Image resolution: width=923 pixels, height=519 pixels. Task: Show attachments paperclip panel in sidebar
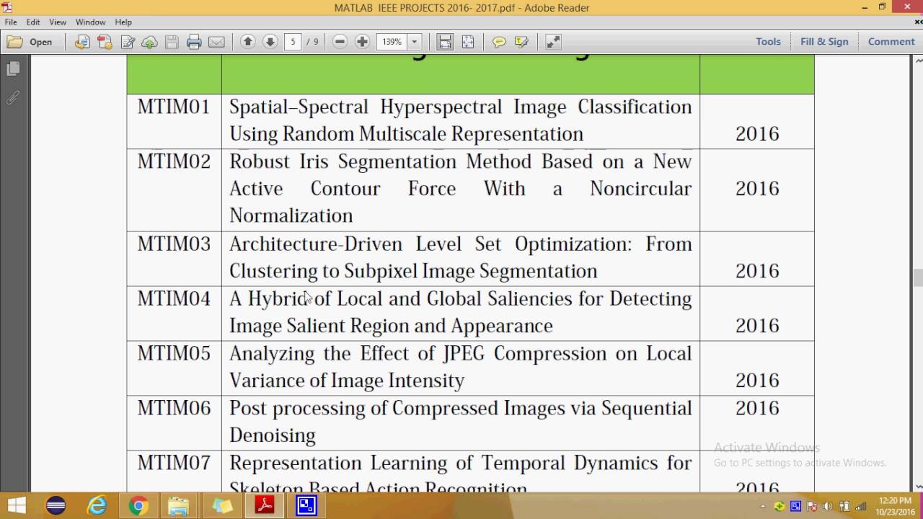12,97
